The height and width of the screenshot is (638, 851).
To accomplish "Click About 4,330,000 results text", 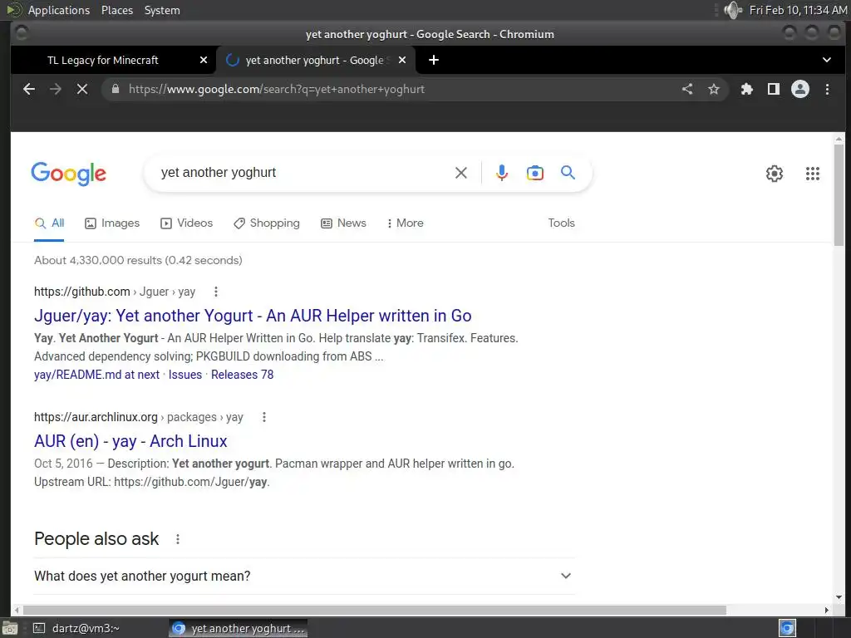I will (x=138, y=260).
